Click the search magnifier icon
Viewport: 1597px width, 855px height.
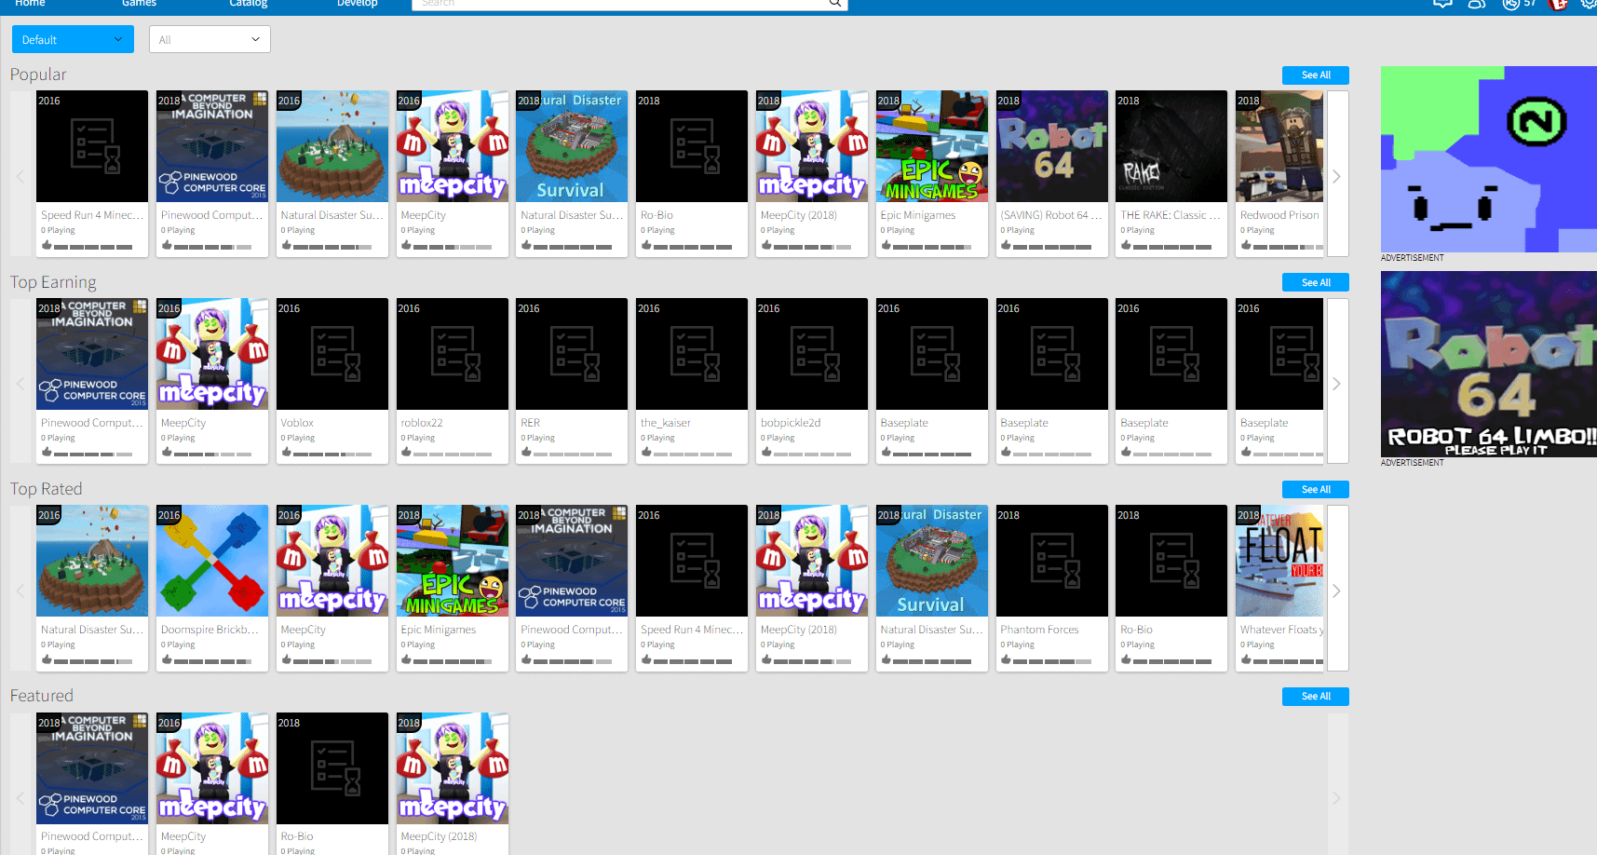835,4
